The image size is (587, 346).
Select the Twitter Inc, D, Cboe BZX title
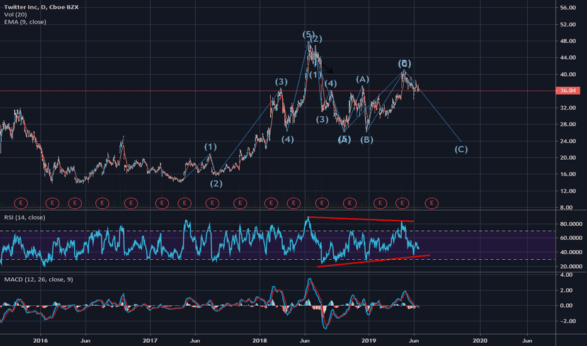click(41, 7)
